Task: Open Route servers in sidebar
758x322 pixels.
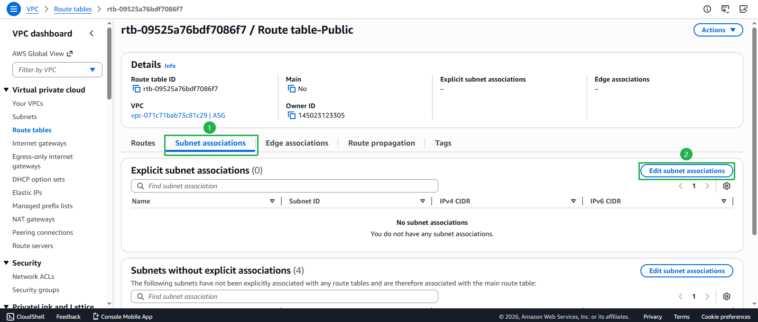Action: (x=33, y=246)
